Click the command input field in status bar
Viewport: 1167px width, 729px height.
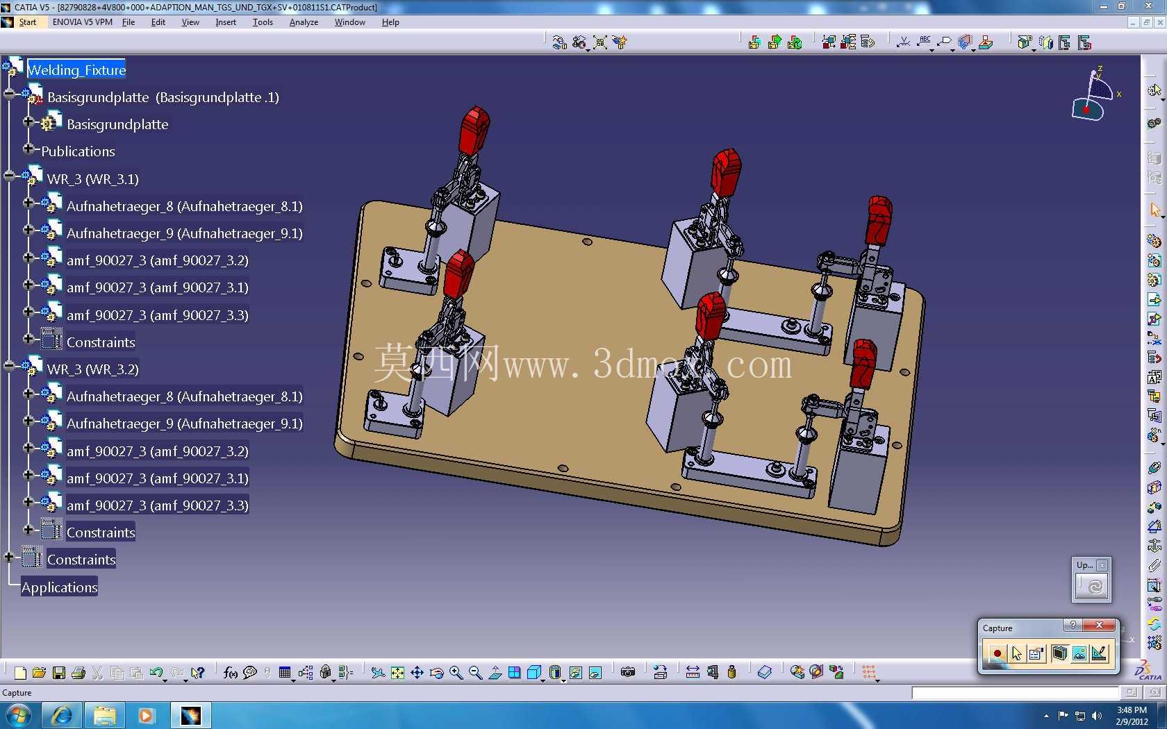click(1016, 693)
